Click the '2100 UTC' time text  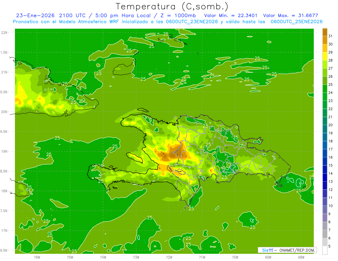tap(73, 15)
